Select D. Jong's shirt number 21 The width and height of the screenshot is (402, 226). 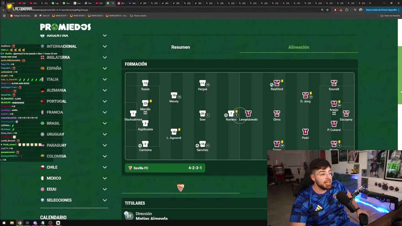tap(305, 95)
